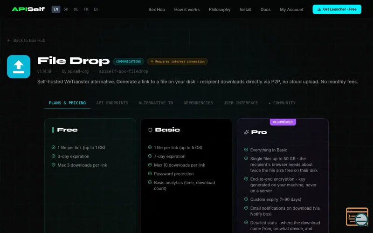
Task: Click sparkle icon beside Pro
Action: point(247,132)
